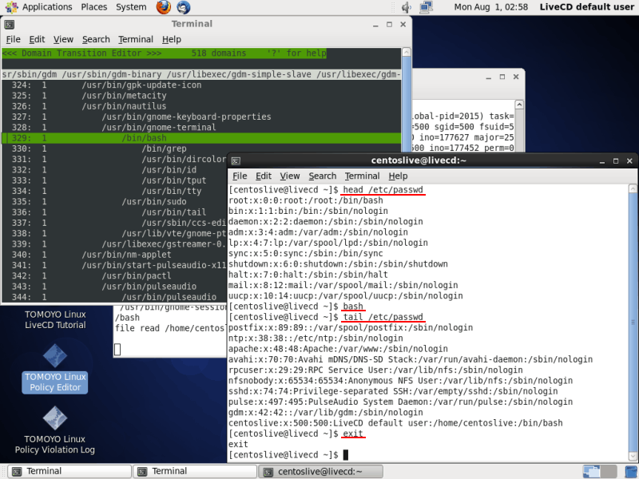Viewport: 639px width, 479px height.
Task: Click LiveCD default user in top panel
Action: point(586,7)
